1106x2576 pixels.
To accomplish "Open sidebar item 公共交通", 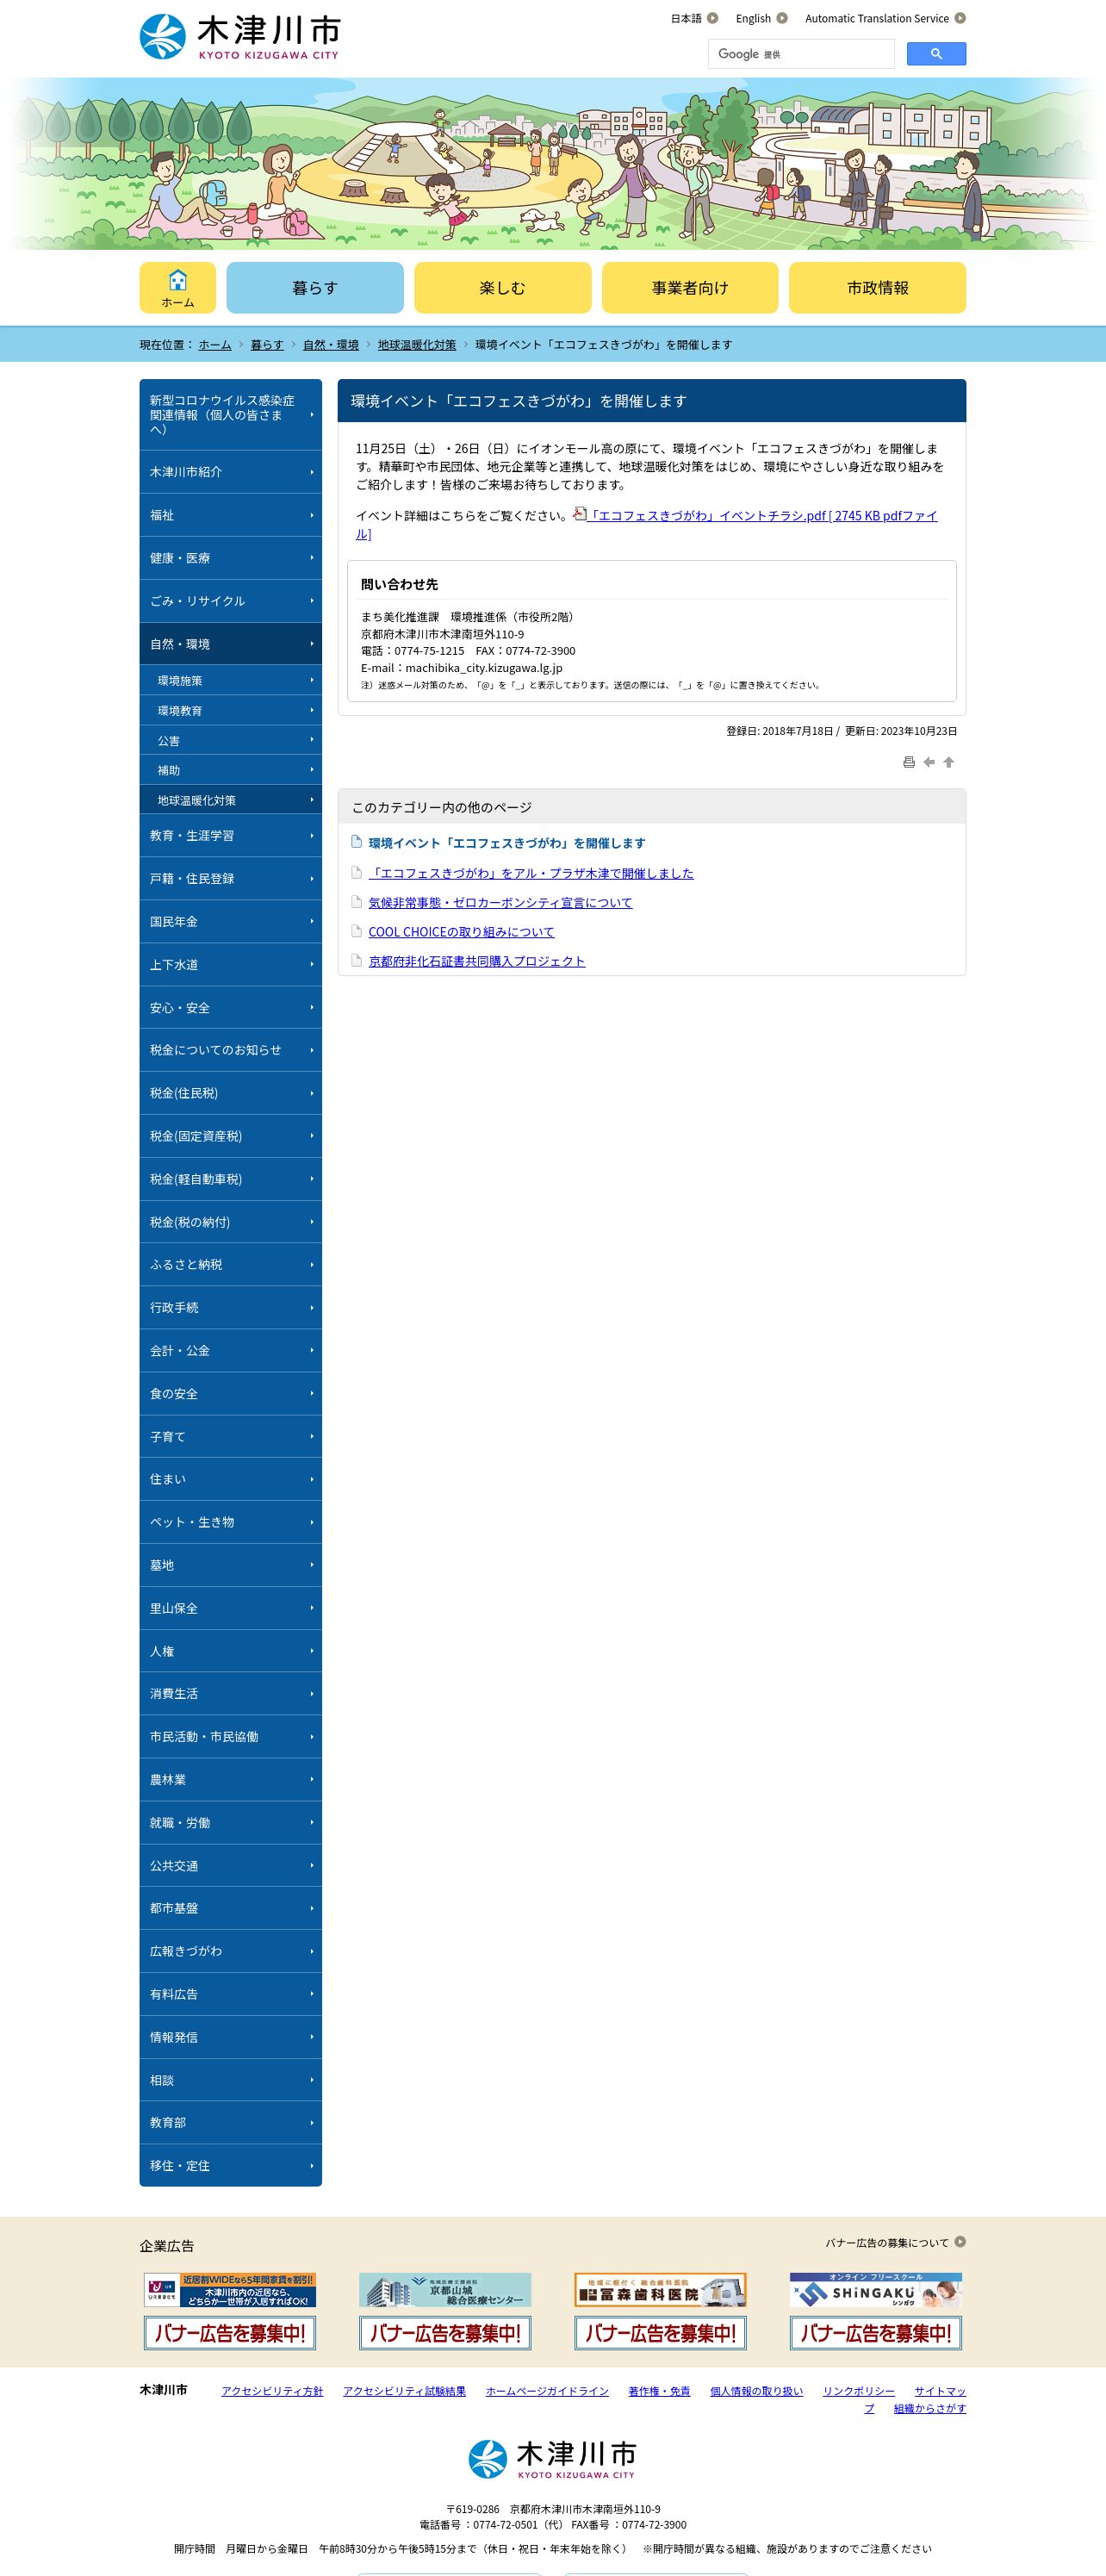I will tap(230, 1866).
